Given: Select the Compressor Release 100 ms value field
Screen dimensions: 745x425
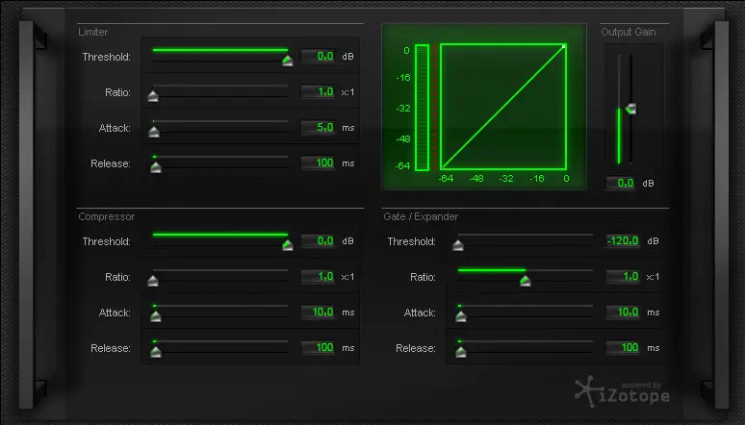Looking at the screenshot, I should point(319,348).
